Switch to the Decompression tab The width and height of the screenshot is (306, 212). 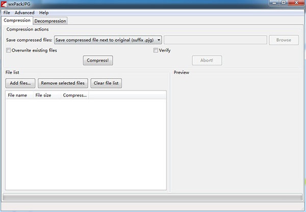pyautogui.click(x=50, y=21)
